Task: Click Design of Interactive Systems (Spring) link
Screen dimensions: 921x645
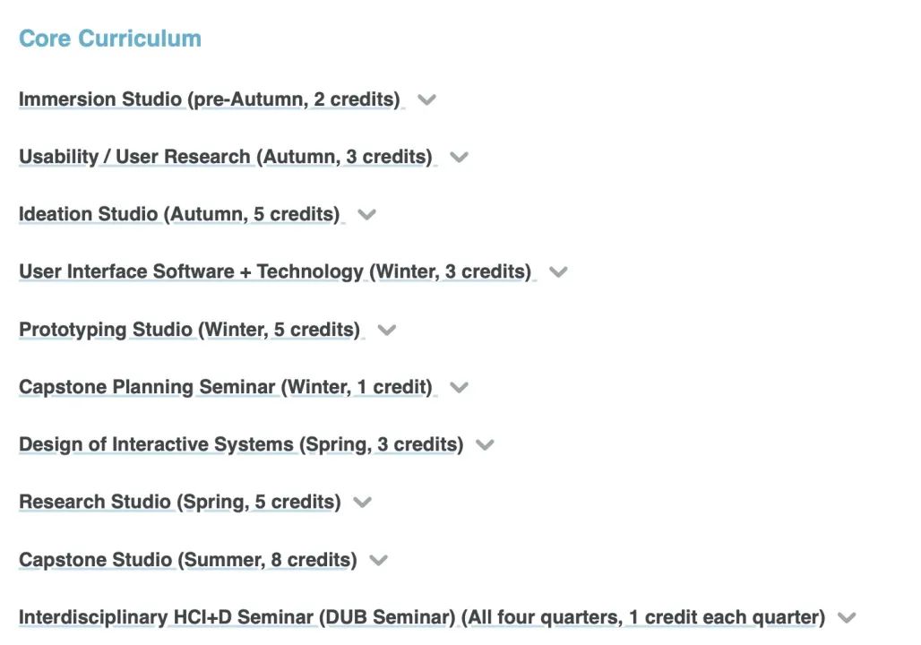Action: 241,444
